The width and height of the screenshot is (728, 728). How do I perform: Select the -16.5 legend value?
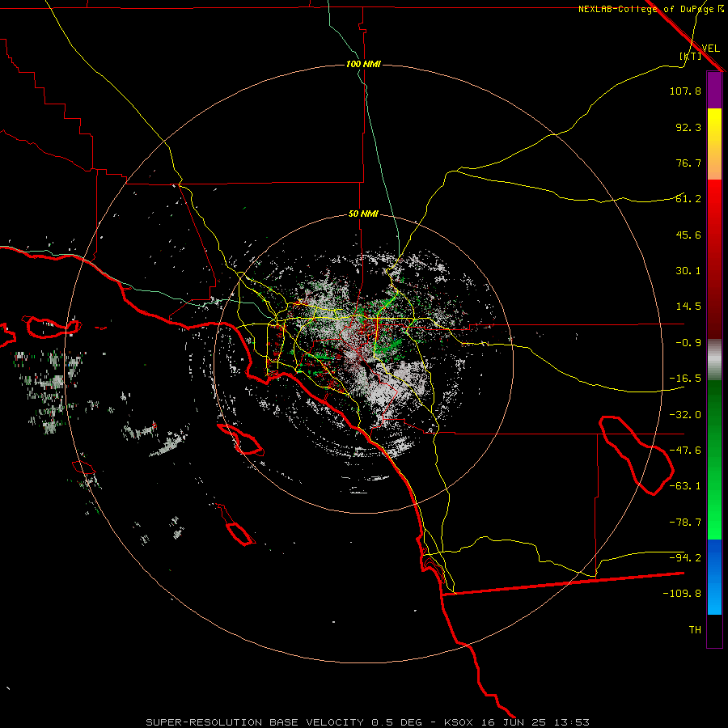(x=685, y=379)
